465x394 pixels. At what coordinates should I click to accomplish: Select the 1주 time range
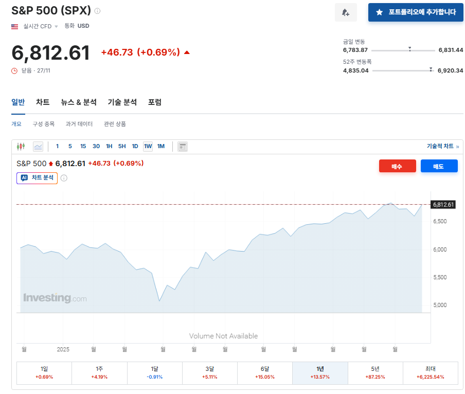pyautogui.click(x=99, y=373)
